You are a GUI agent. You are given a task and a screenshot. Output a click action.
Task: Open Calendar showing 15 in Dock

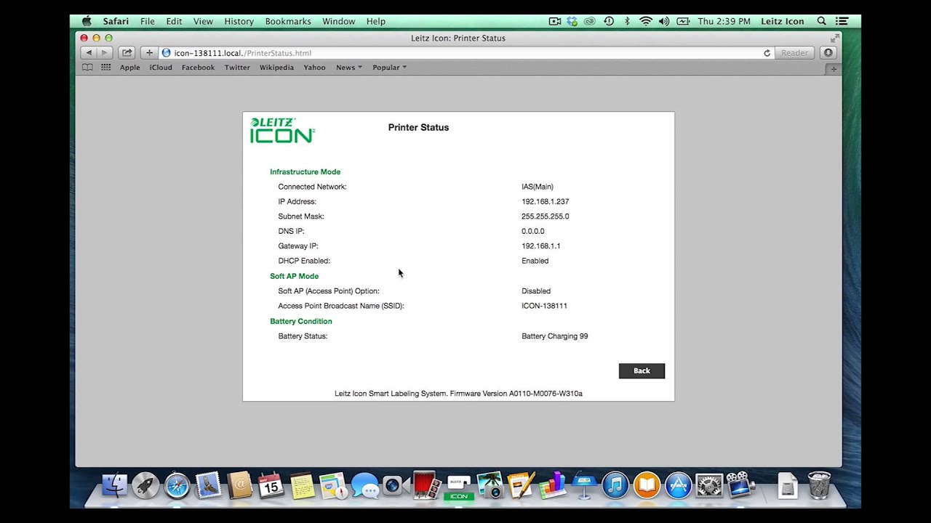[271, 486]
